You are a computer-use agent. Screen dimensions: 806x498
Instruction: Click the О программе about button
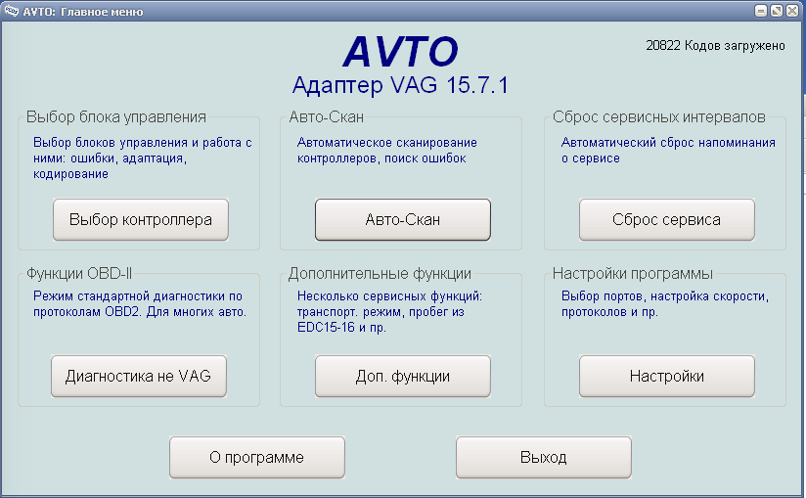[256, 457]
